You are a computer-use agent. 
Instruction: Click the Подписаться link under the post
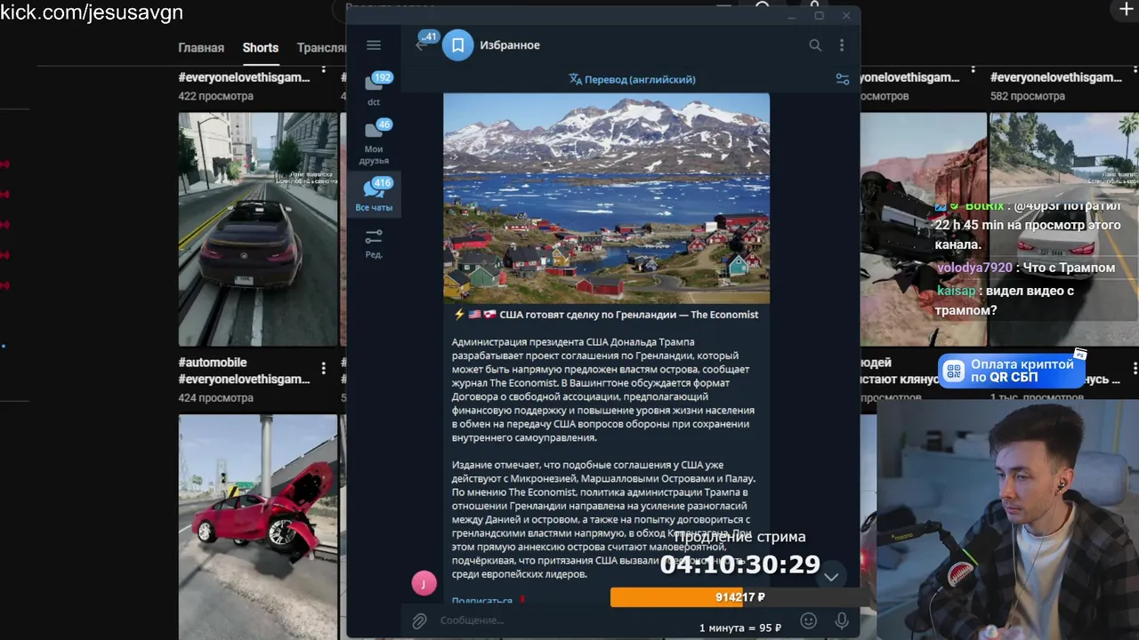[x=481, y=601]
